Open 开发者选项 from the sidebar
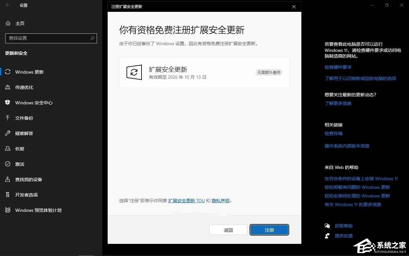 pos(8,195)
